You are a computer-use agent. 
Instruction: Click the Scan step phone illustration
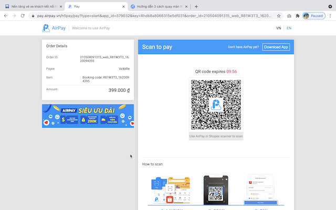tap(216, 190)
